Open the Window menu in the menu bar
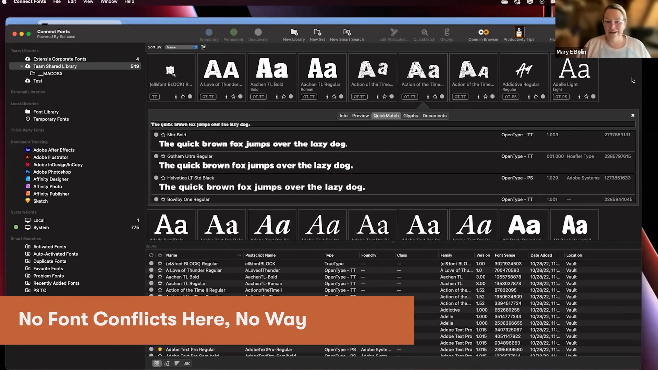 pyautogui.click(x=109, y=2)
